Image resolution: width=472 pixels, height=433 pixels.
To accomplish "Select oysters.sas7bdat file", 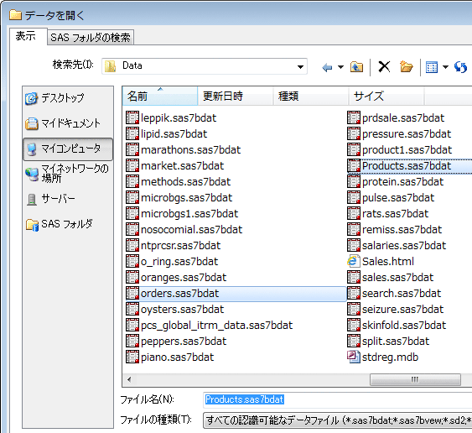I will [175, 310].
